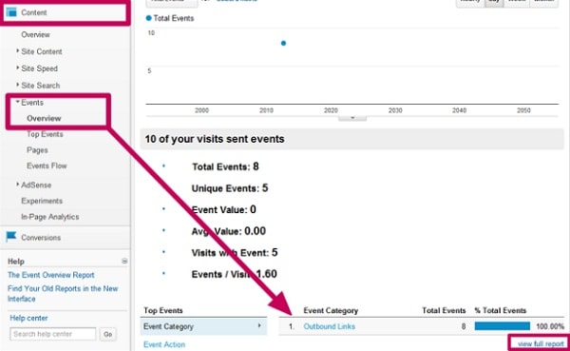Click the 100.00% value
Viewport: 570px width, 351px height.
550,326
